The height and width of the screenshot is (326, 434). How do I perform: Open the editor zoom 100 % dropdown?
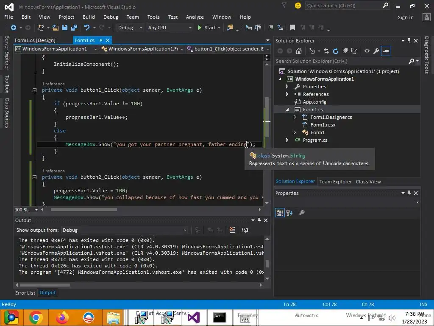pyautogui.click(x=36, y=210)
